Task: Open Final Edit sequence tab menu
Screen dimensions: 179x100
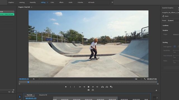Action: pyautogui.click(x=34, y=95)
